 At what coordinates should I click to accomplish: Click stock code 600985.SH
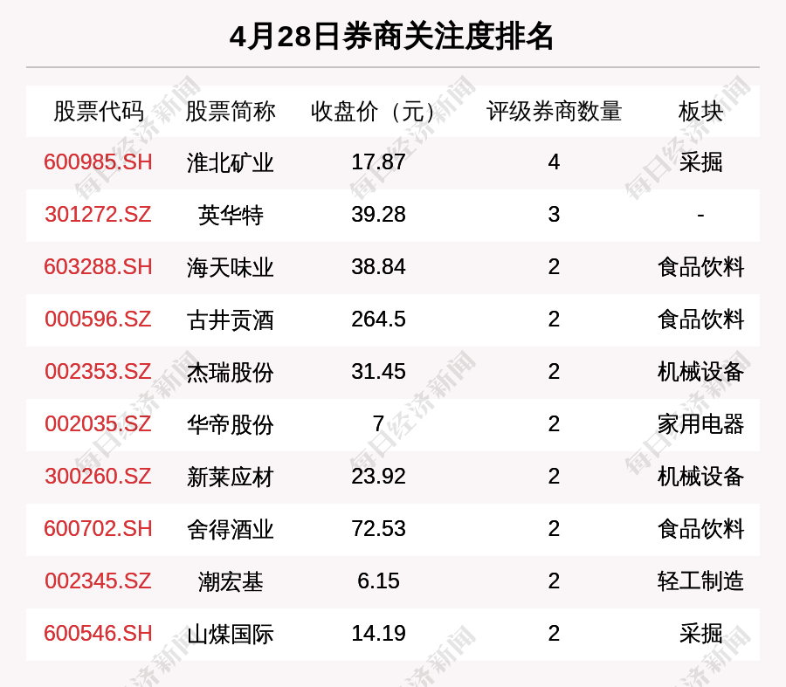[98, 162]
